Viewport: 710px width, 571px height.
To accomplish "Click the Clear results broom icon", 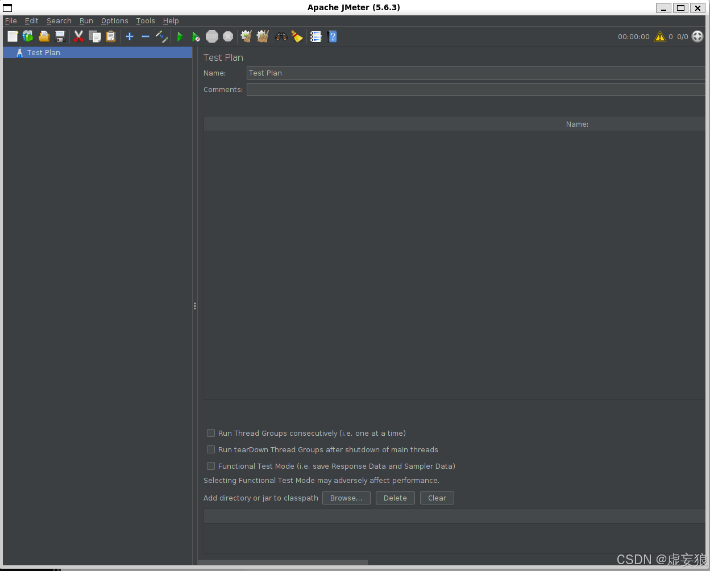I will pos(246,36).
